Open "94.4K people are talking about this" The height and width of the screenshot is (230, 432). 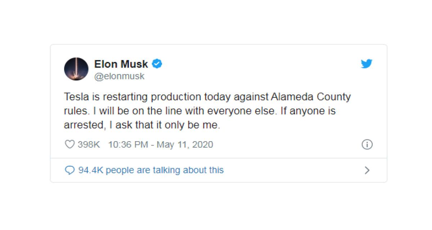(151, 170)
